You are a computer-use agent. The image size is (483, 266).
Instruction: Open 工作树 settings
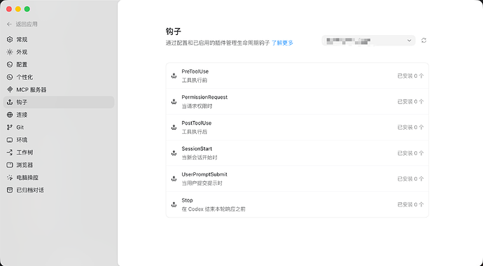pos(59,153)
